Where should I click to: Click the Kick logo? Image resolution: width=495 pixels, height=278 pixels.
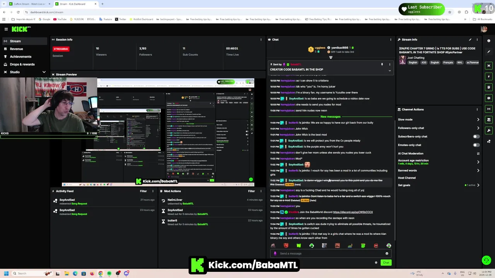[21, 29]
